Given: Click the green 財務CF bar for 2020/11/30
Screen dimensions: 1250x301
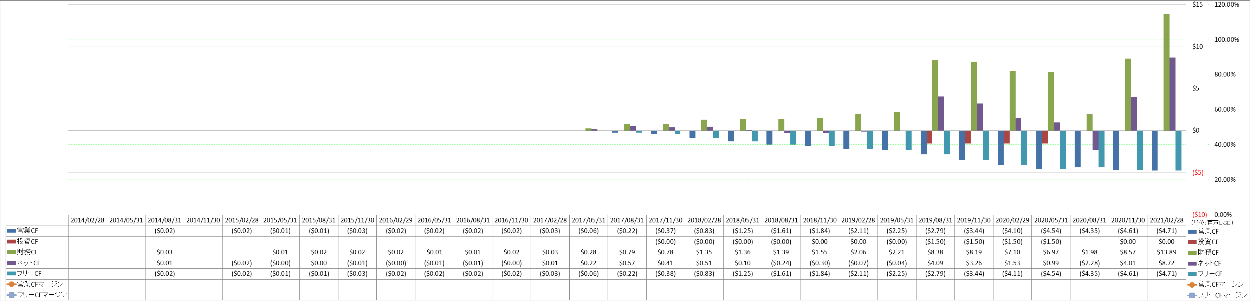Looking at the screenshot, I should point(1128,94).
